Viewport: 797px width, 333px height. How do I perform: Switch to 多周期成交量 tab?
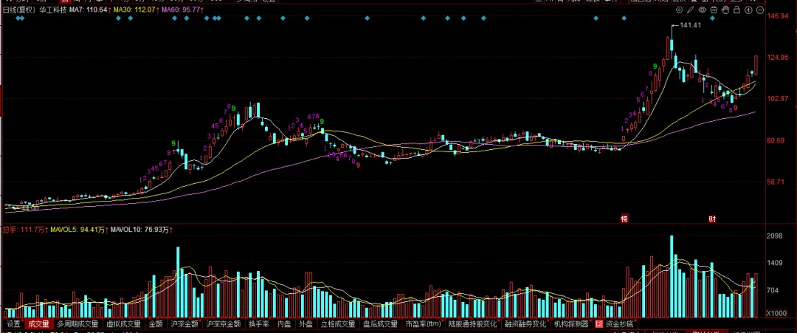[77, 324]
